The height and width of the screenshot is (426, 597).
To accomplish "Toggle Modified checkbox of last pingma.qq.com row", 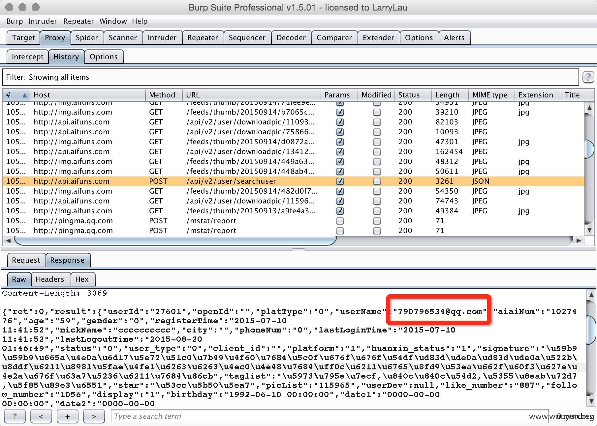I will point(377,231).
